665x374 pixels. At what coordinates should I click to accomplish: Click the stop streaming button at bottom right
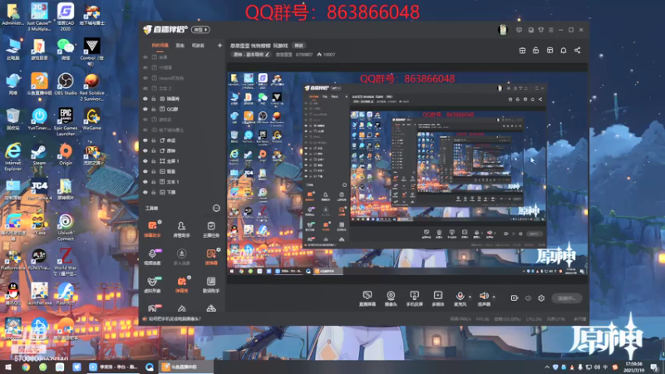pos(566,298)
